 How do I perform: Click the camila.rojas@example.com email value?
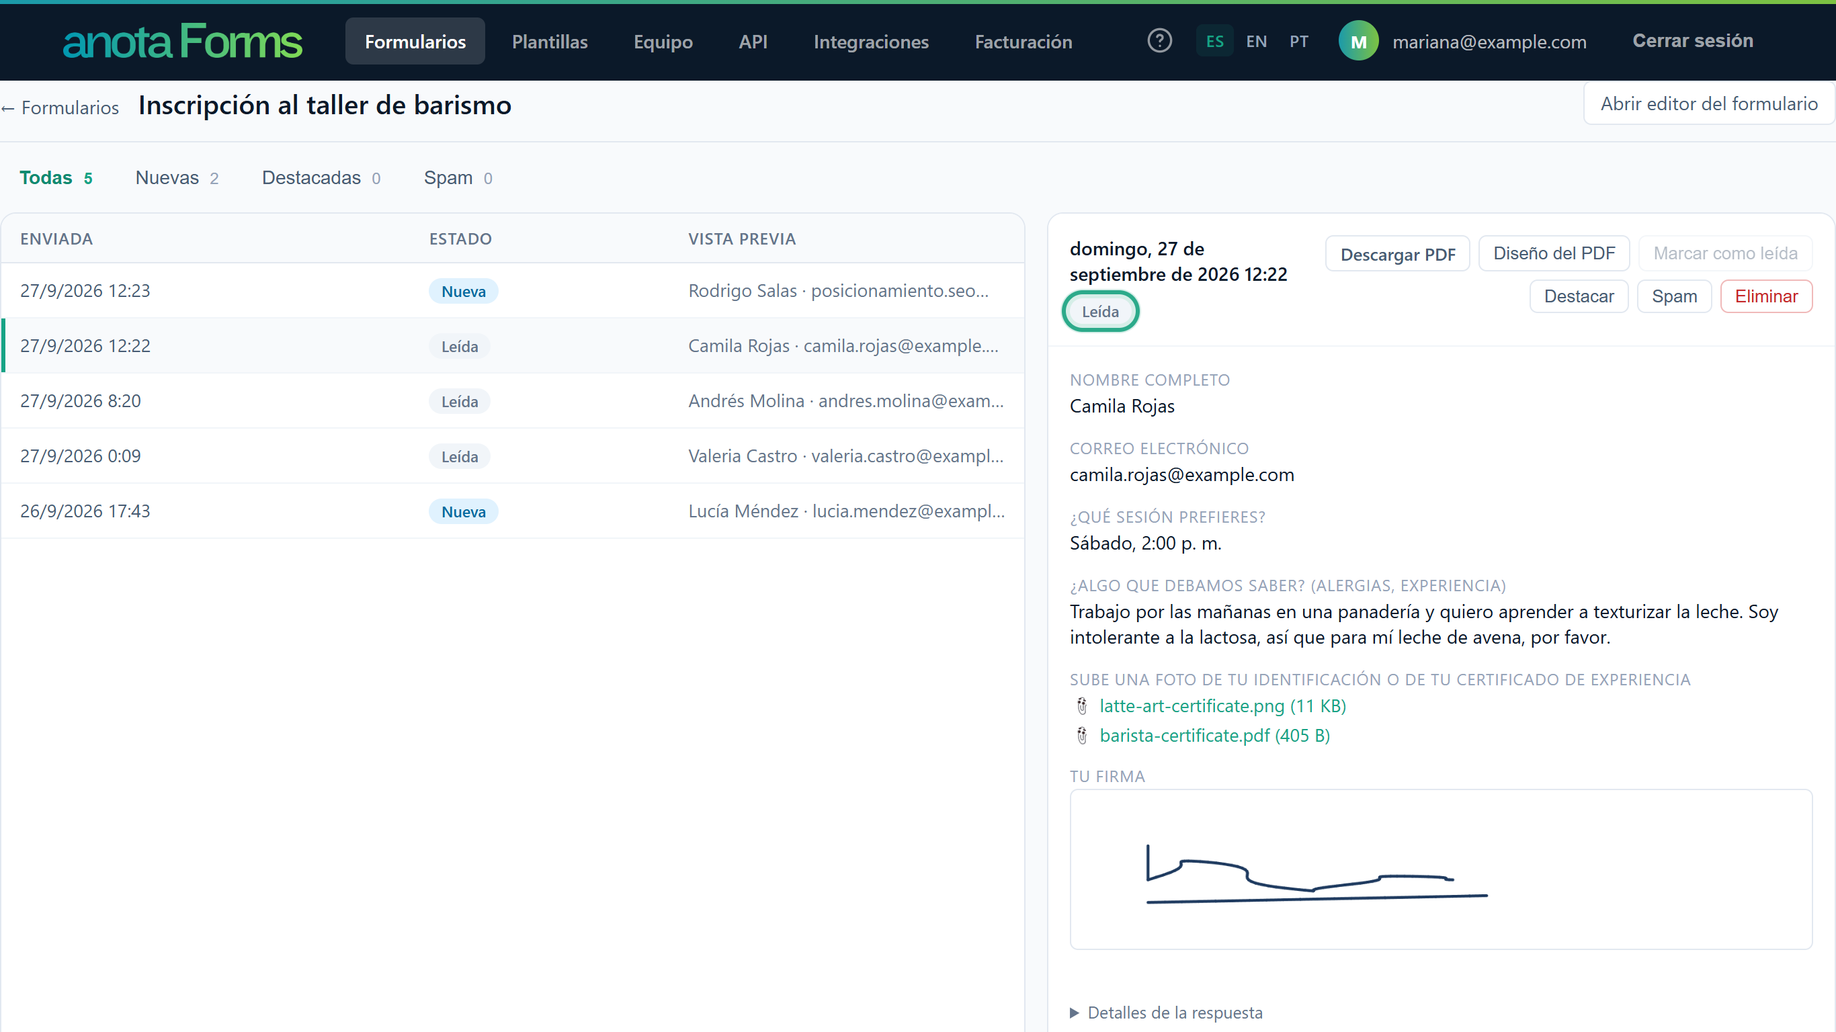1181,474
